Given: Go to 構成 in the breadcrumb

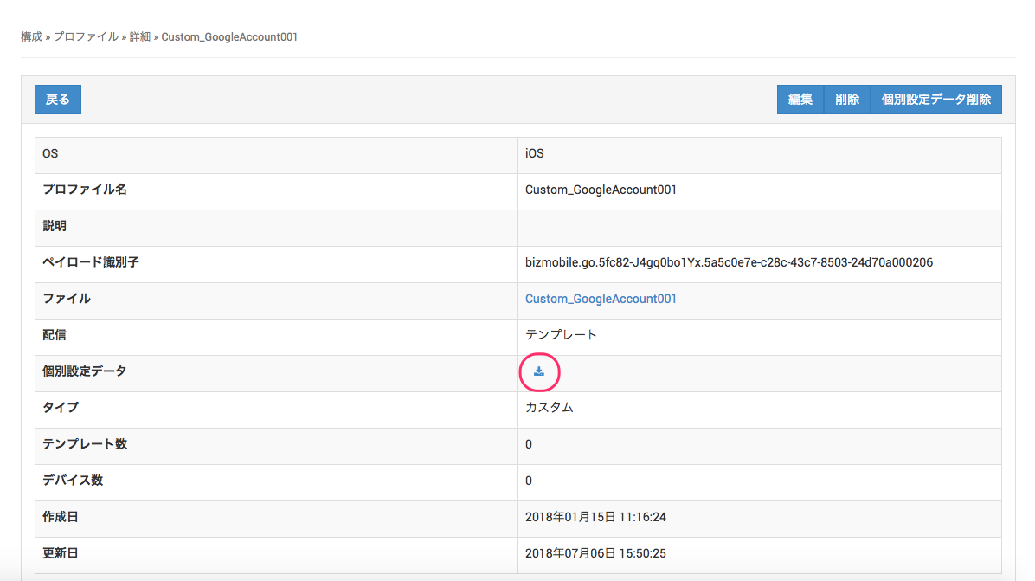Looking at the screenshot, I should coord(31,37).
